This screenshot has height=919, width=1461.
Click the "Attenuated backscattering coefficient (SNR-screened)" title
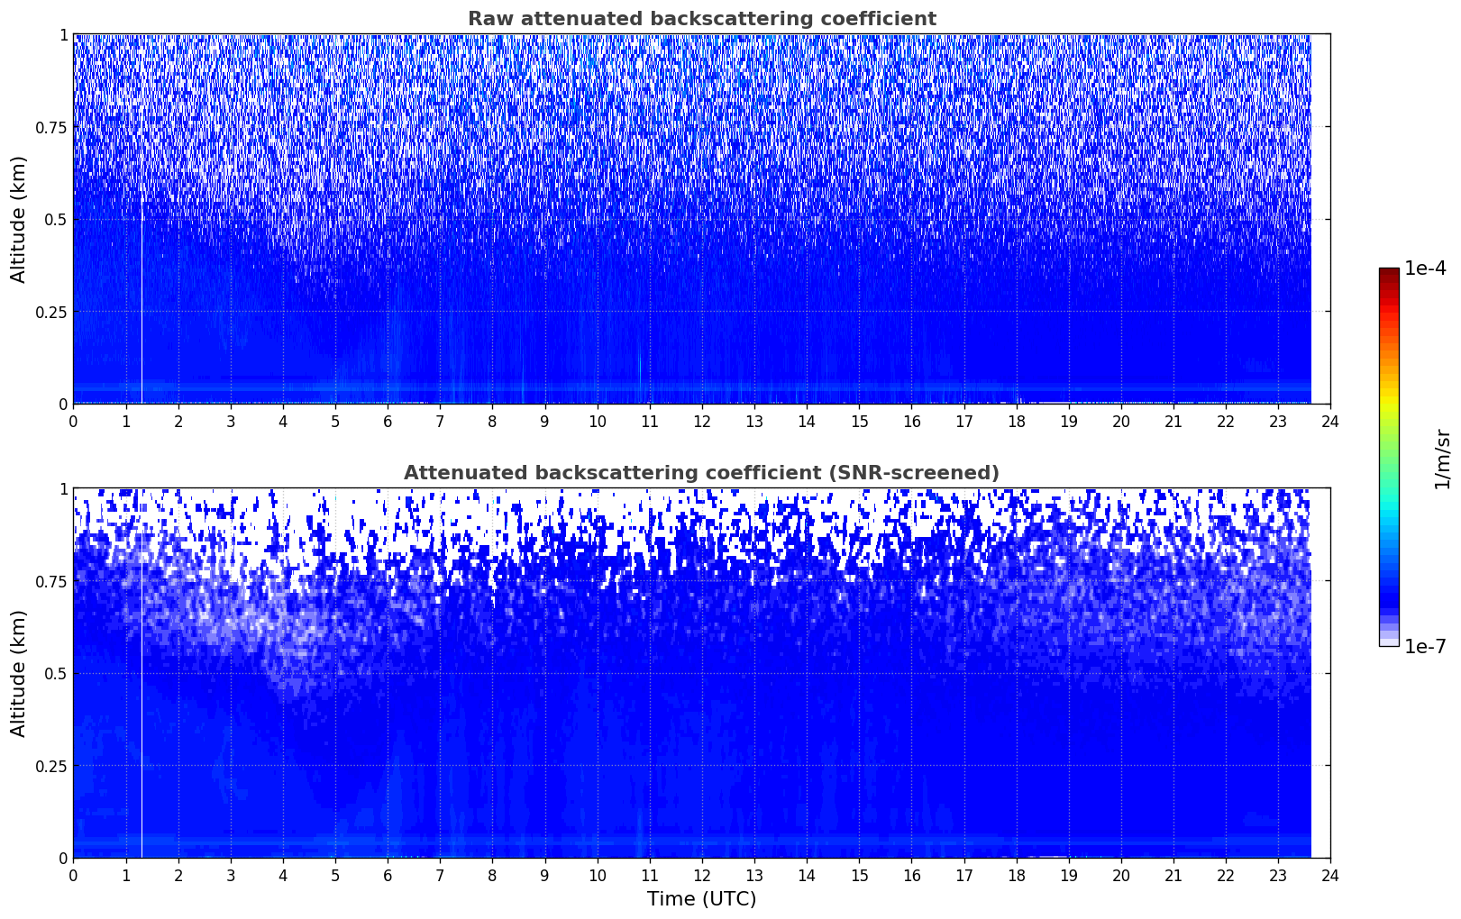click(701, 473)
